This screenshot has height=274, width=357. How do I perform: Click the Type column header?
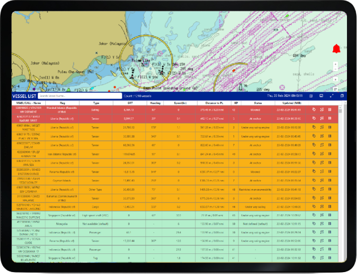[x=96, y=103]
